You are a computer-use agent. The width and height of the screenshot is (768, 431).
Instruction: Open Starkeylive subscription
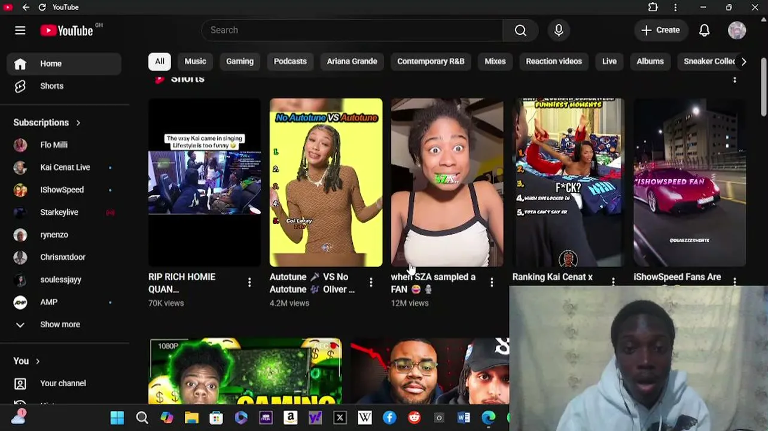[64, 213]
